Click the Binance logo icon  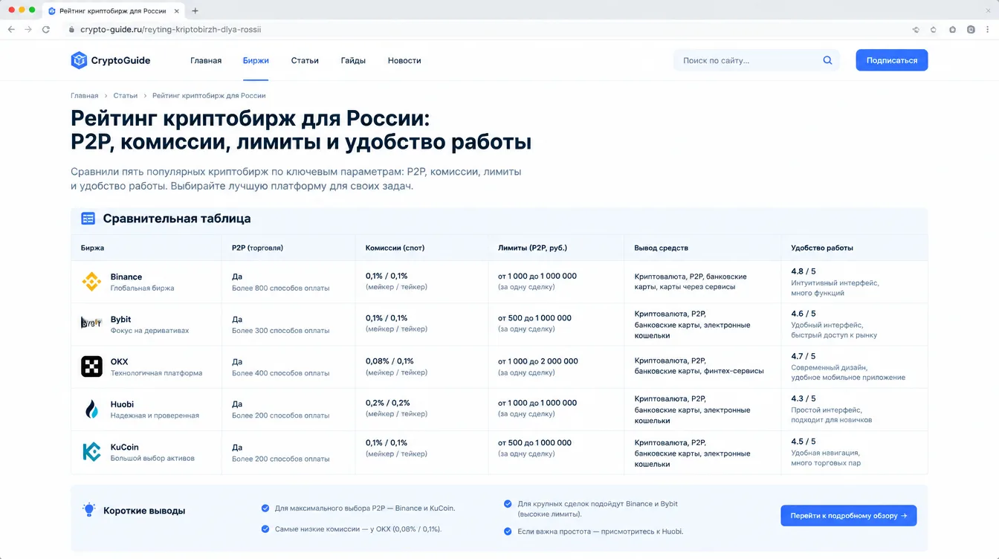[x=91, y=282]
